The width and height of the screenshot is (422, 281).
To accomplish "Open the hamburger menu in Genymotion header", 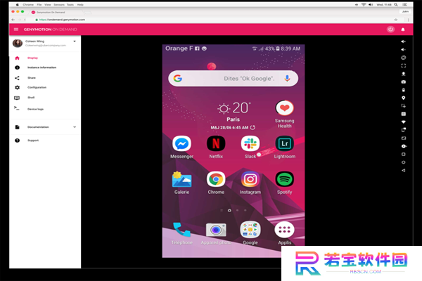I will (16, 30).
